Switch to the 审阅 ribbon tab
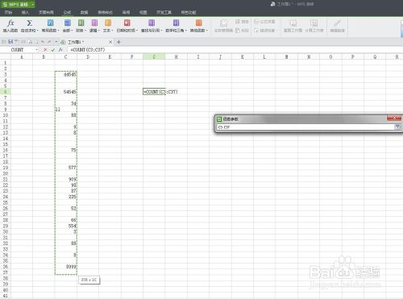The width and height of the screenshot is (403, 299). coord(126,12)
